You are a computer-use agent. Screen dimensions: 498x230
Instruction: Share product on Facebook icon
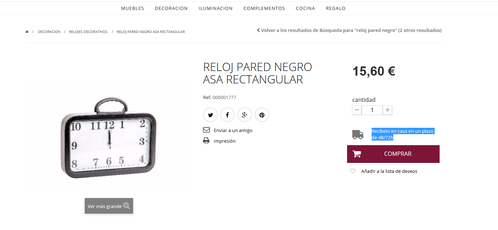tap(227, 115)
